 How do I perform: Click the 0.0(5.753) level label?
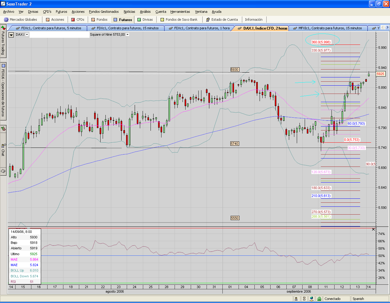[x=352, y=140]
